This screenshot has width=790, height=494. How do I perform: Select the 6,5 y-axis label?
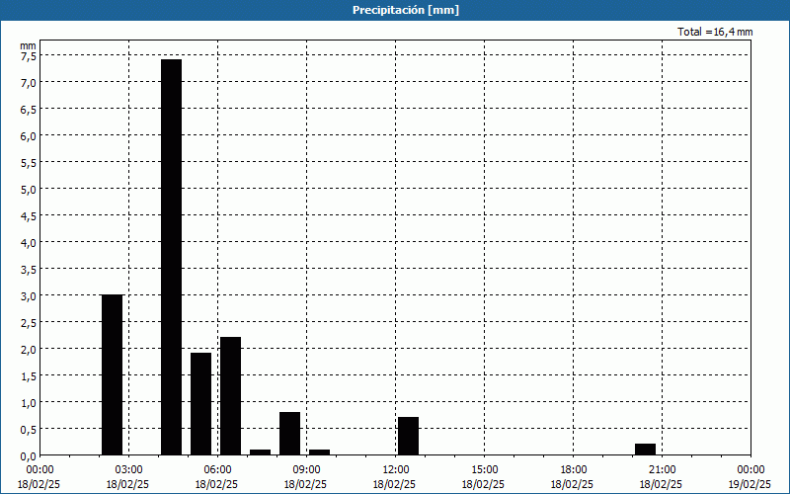[29, 110]
